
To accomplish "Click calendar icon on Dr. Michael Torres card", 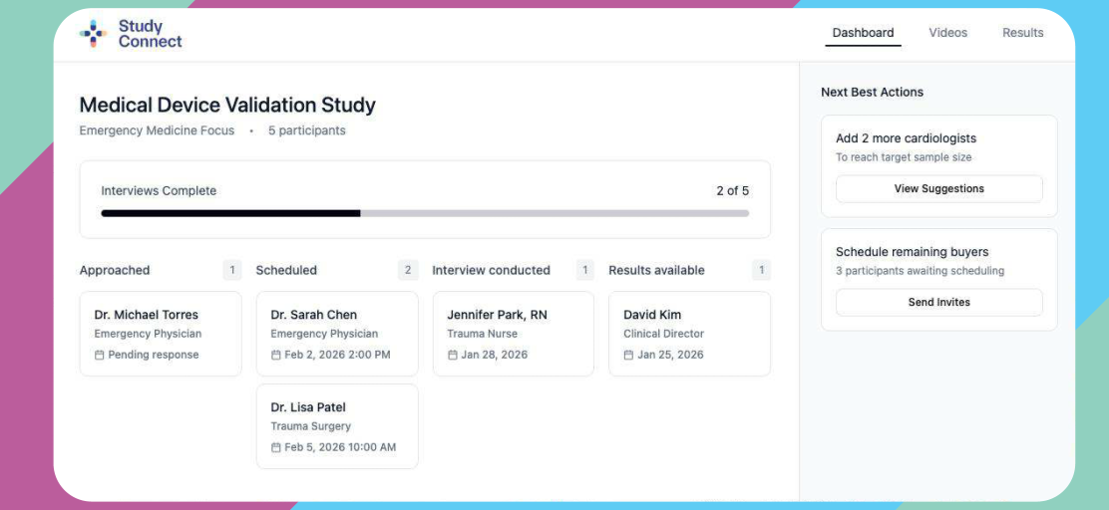I will (99, 355).
